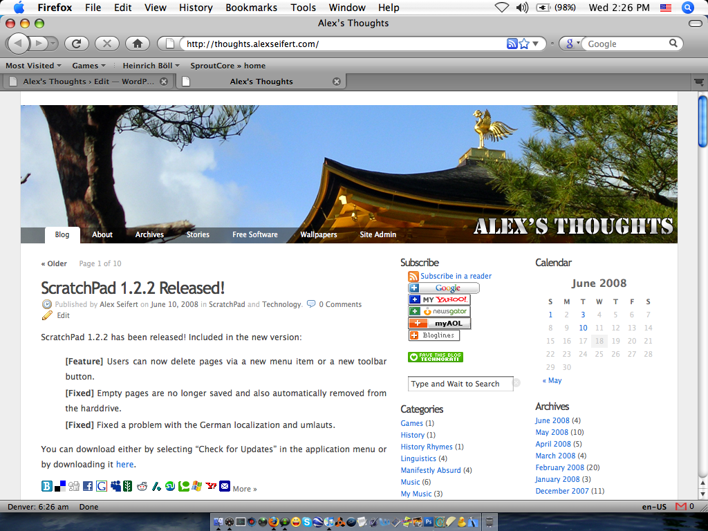Share post via the Reddit icon
Viewport: 708px width, 531px height.
tap(142, 486)
